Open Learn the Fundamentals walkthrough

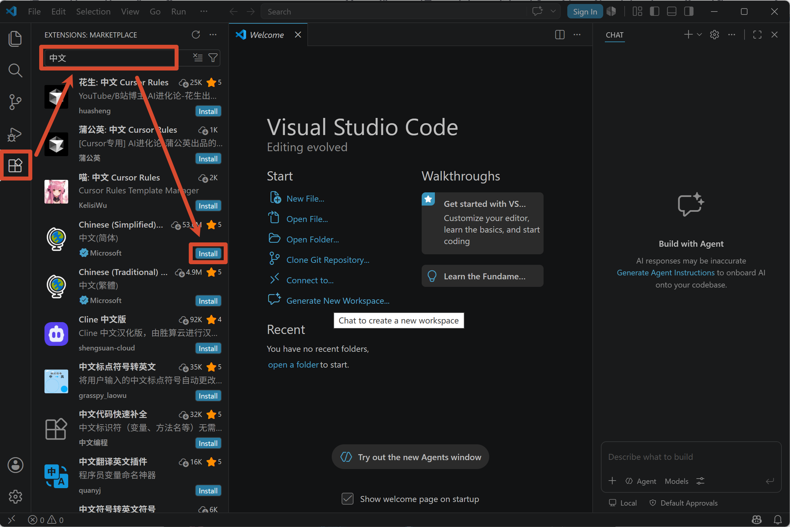tap(482, 276)
